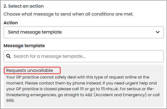The image size is (167, 109).
Task: Click the "Message template" field label
Action: click(24, 46)
